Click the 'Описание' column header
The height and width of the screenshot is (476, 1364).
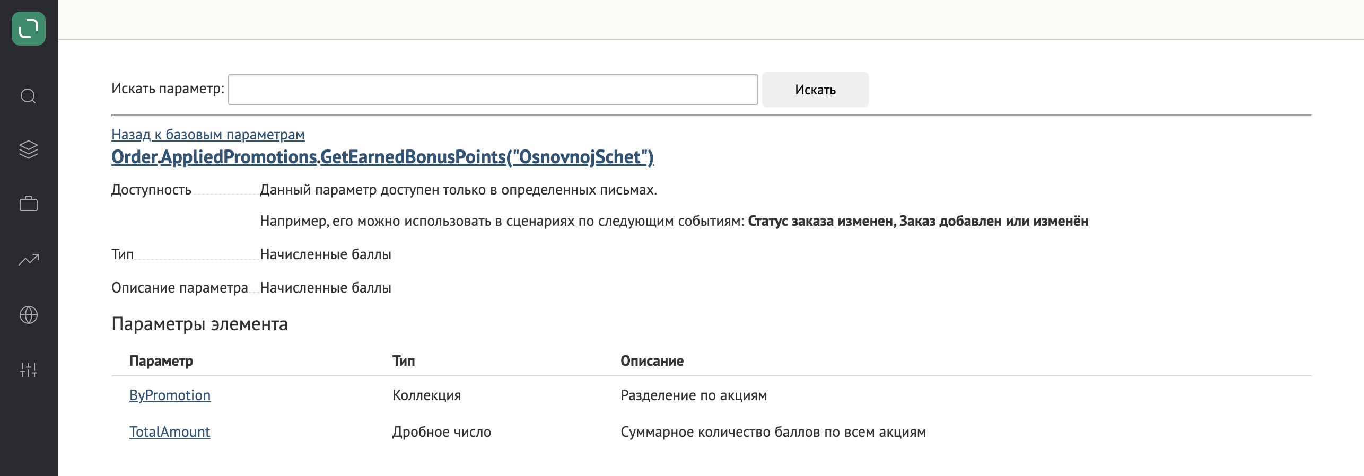(652, 361)
